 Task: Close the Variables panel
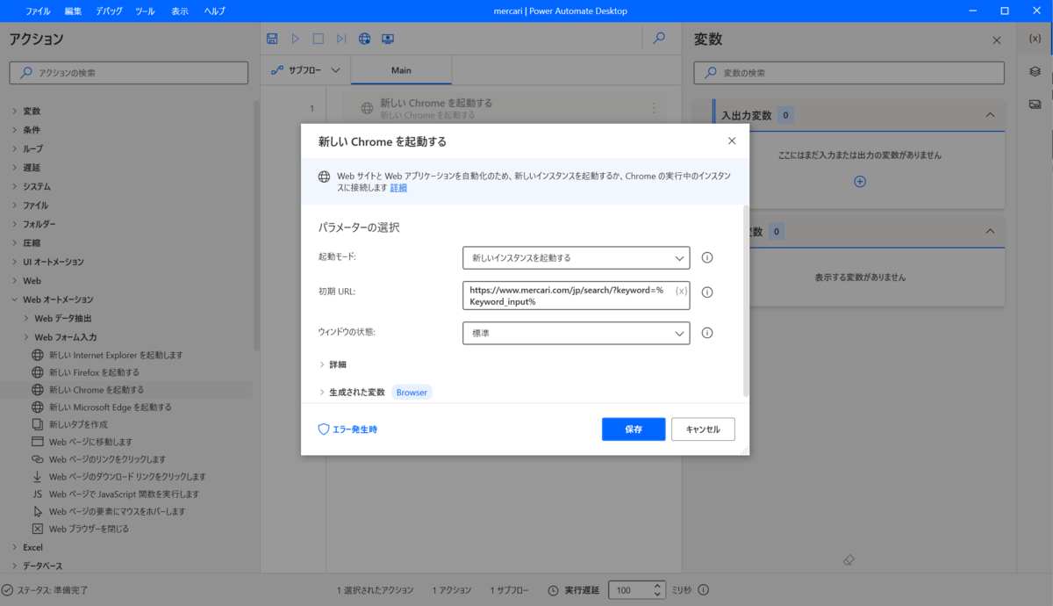tap(996, 40)
